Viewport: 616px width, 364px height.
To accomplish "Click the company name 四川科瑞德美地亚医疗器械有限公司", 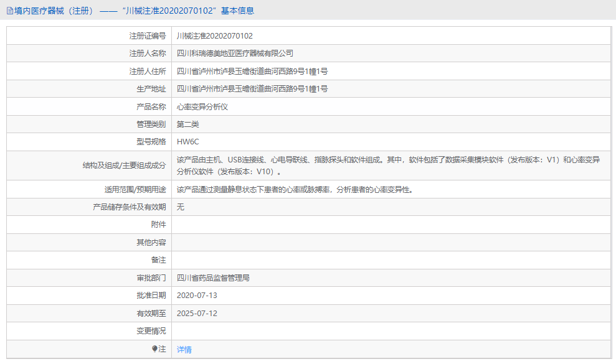I will [x=240, y=54].
